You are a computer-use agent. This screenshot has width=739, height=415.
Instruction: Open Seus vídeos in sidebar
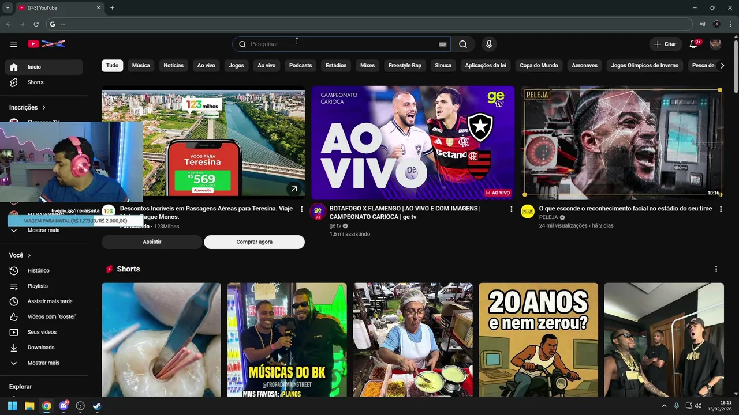pos(44,332)
